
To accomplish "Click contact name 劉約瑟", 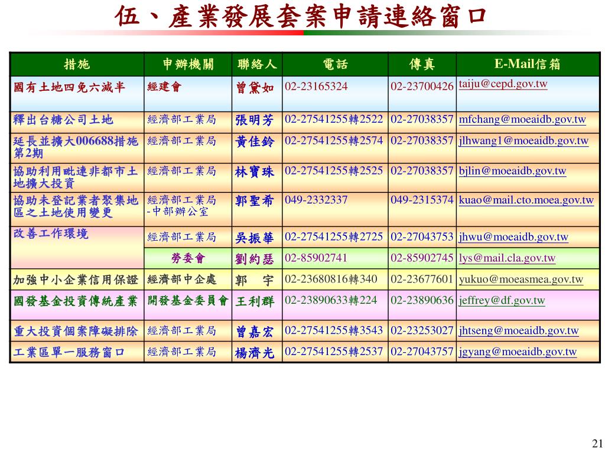I will click(255, 260).
